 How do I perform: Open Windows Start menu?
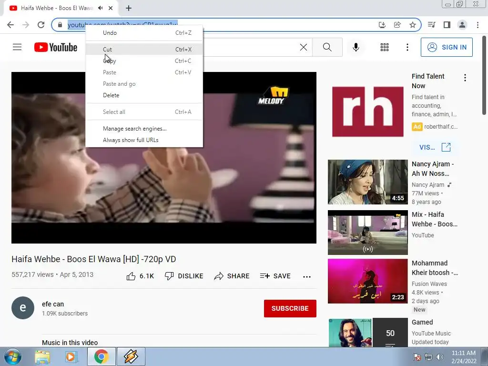point(12,356)
